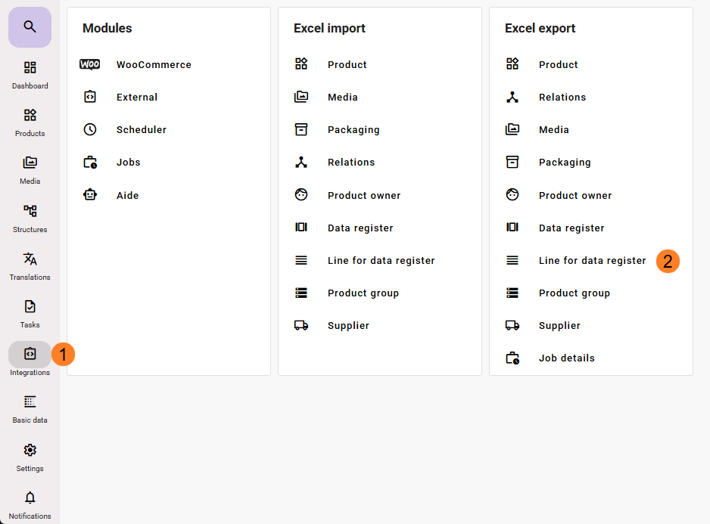Open the Aide module
Screen dimensions: 710x524
[127, 196]
